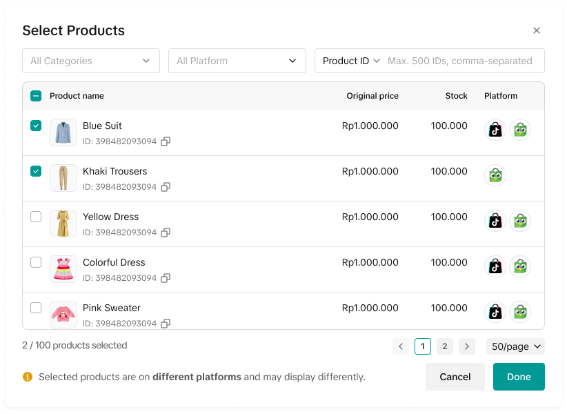Click the TikTok Shop icon for Colorful Dress
Image resolution: width=567 pixels, height=414 pixels.
[495, 266]
